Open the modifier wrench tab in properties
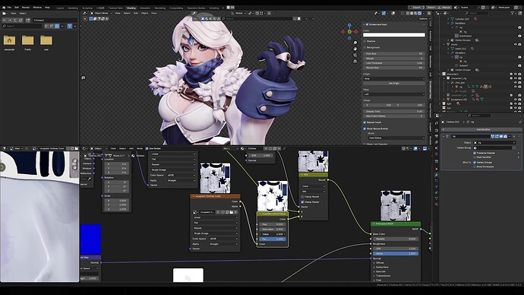 click(437, 175)
